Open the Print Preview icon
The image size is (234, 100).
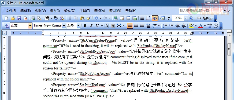click(x=39, y=18)
